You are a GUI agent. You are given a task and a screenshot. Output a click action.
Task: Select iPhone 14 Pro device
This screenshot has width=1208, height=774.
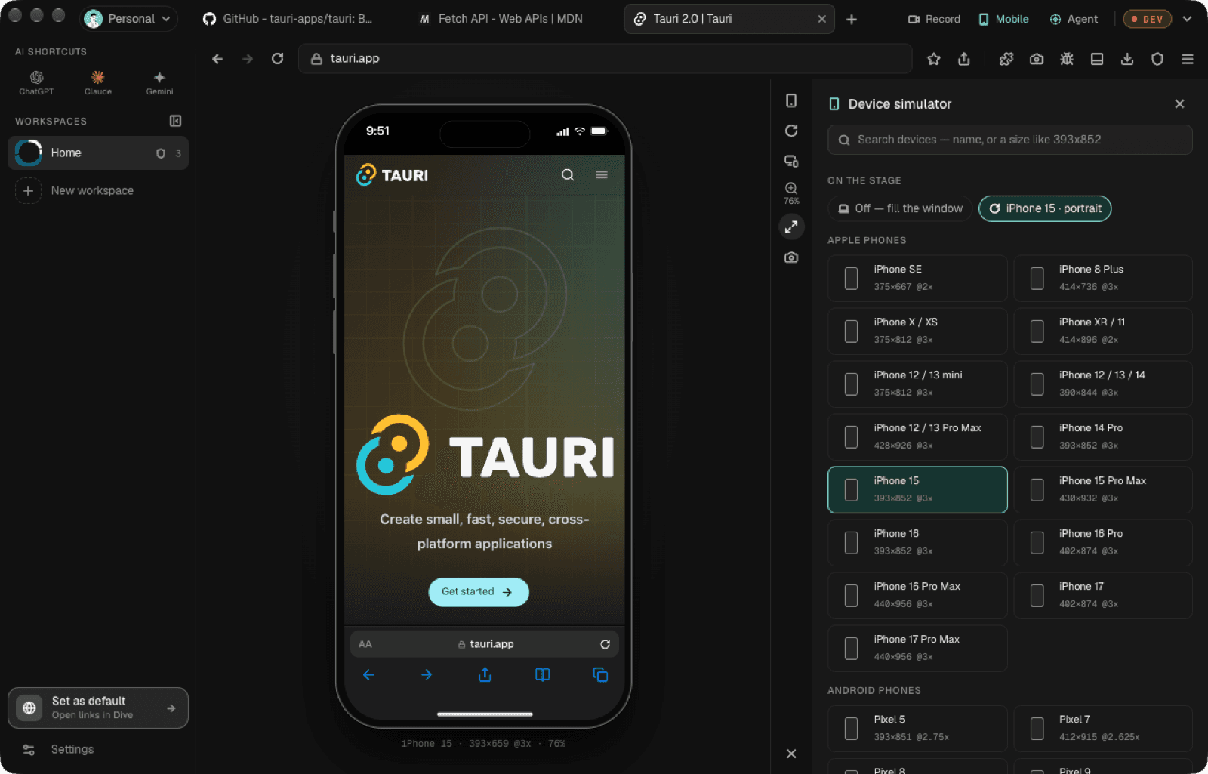click(1103, 437)
